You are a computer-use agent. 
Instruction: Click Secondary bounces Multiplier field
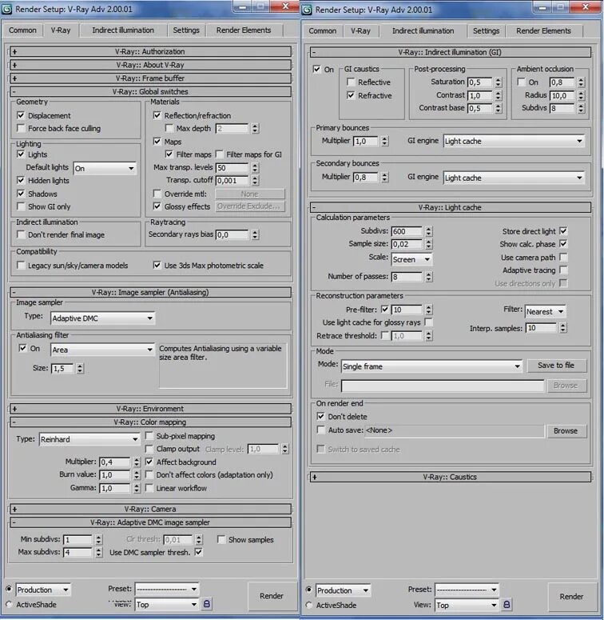[x=366, y=177]
